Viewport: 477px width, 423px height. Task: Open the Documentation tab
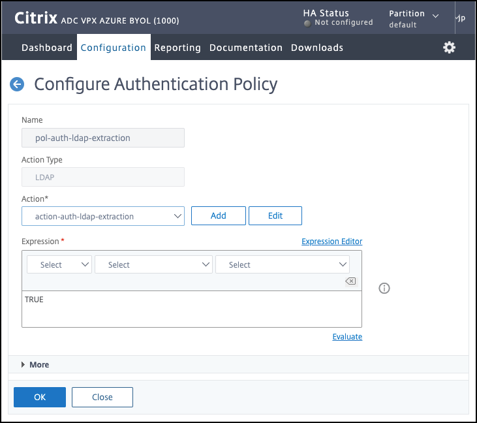pyautogui.click(x=246, y=48)
